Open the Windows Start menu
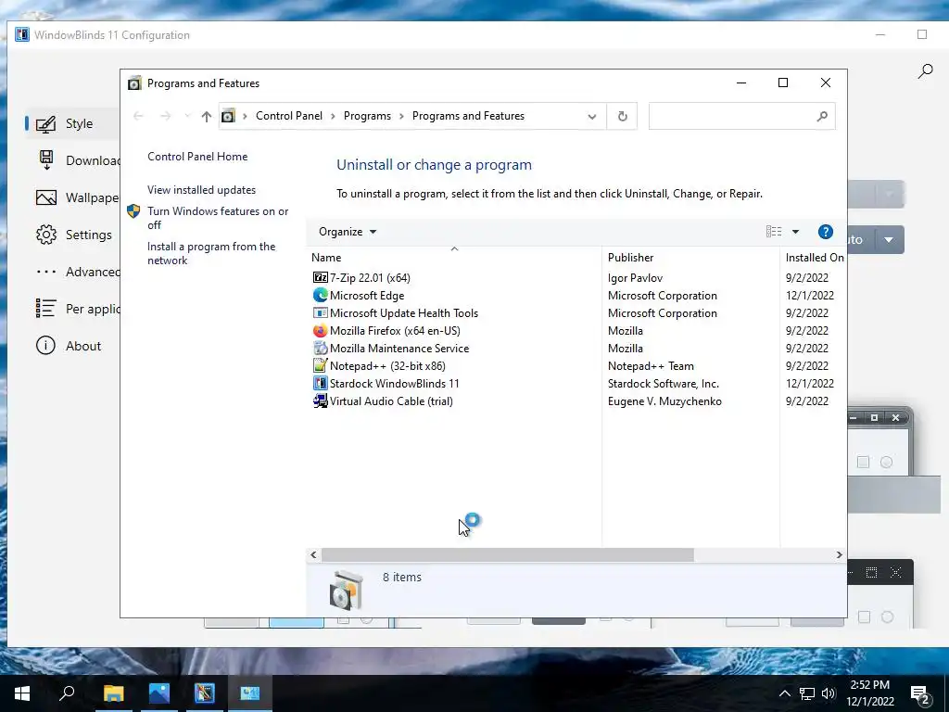 coord(22,693)
